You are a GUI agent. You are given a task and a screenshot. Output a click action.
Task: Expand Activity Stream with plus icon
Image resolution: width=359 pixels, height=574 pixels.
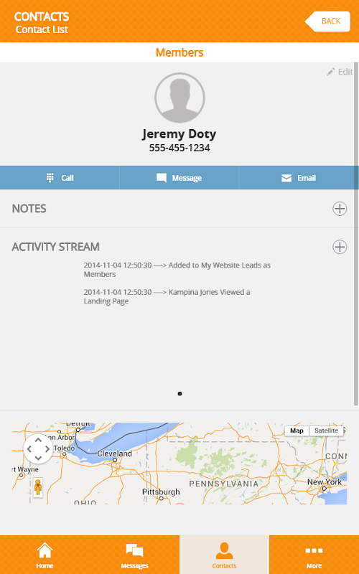340,247
